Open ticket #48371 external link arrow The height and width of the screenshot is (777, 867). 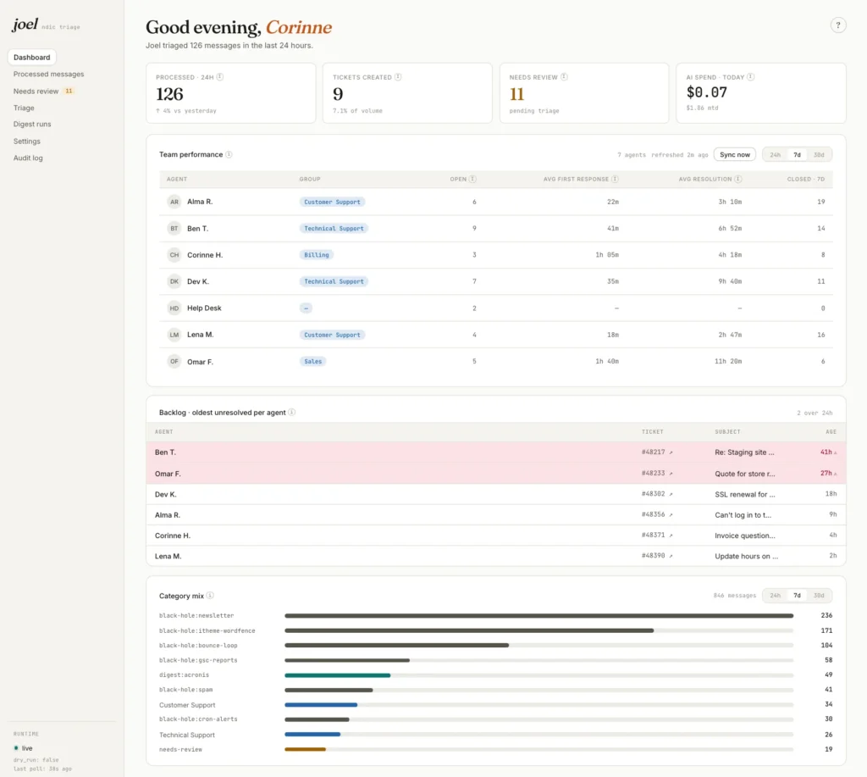pos(671,536)
